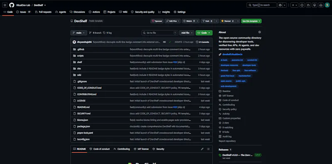This screenshot has width=332, height=164.
Task: Open the issues shortcut icon in header
Action: [302, 5]
